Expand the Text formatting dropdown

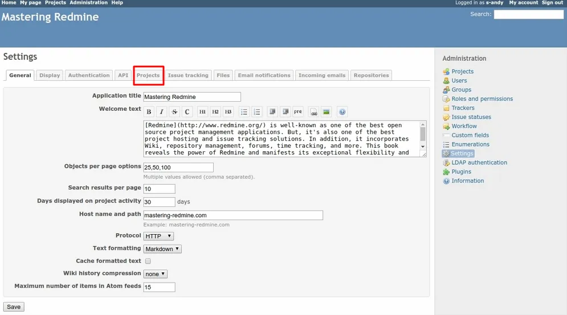coord(162,249)
